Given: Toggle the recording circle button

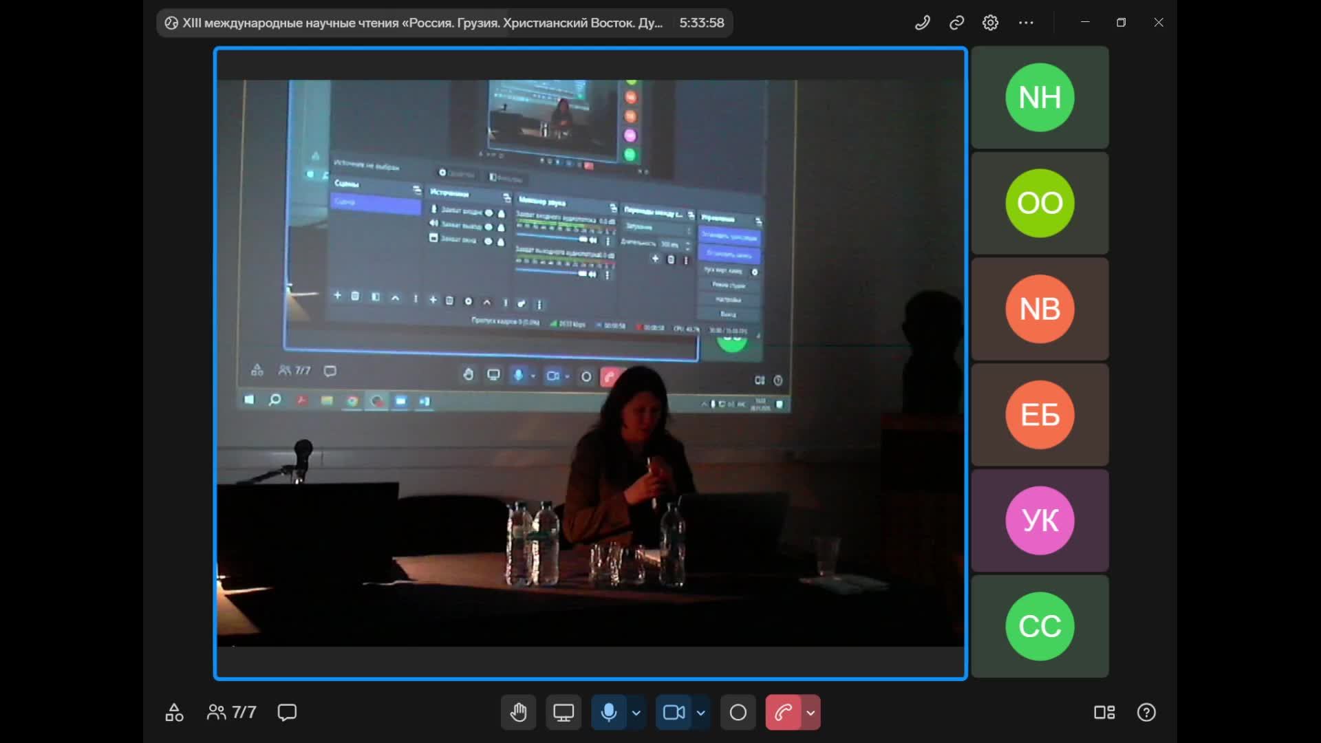Looking at the screenshot, I should [x=738, y=713].
